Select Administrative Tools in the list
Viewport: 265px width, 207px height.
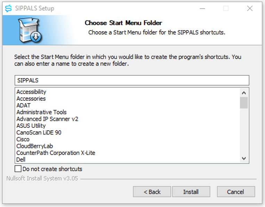[x=41, y=112]
